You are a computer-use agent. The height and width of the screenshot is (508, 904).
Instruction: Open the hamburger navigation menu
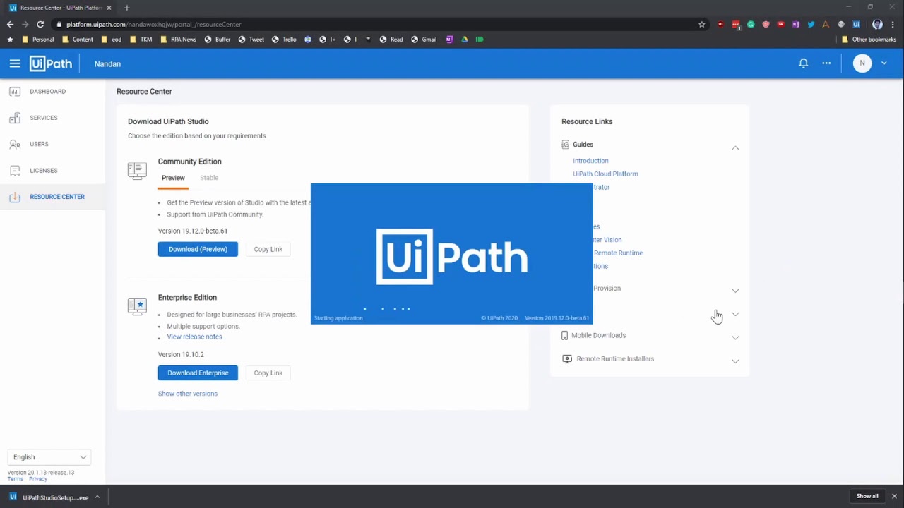[15, 64]
